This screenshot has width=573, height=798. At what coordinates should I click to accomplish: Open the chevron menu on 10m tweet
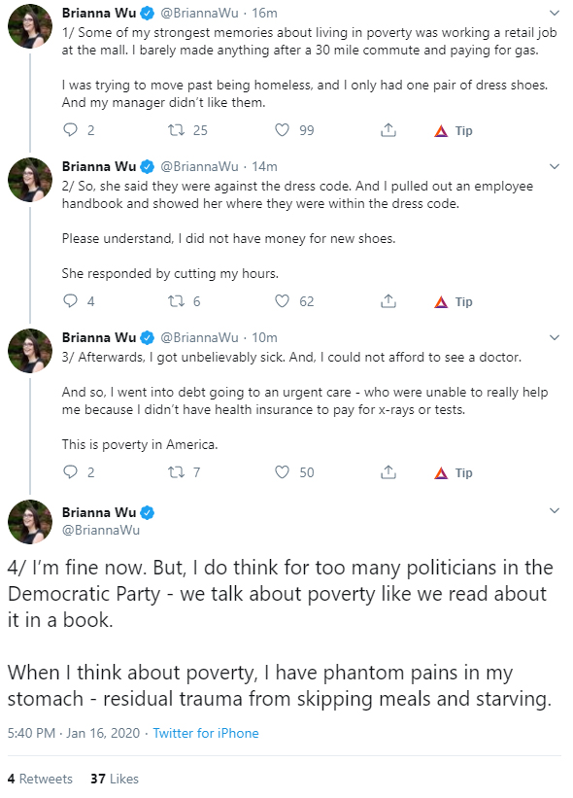click(x=555, y=337)
